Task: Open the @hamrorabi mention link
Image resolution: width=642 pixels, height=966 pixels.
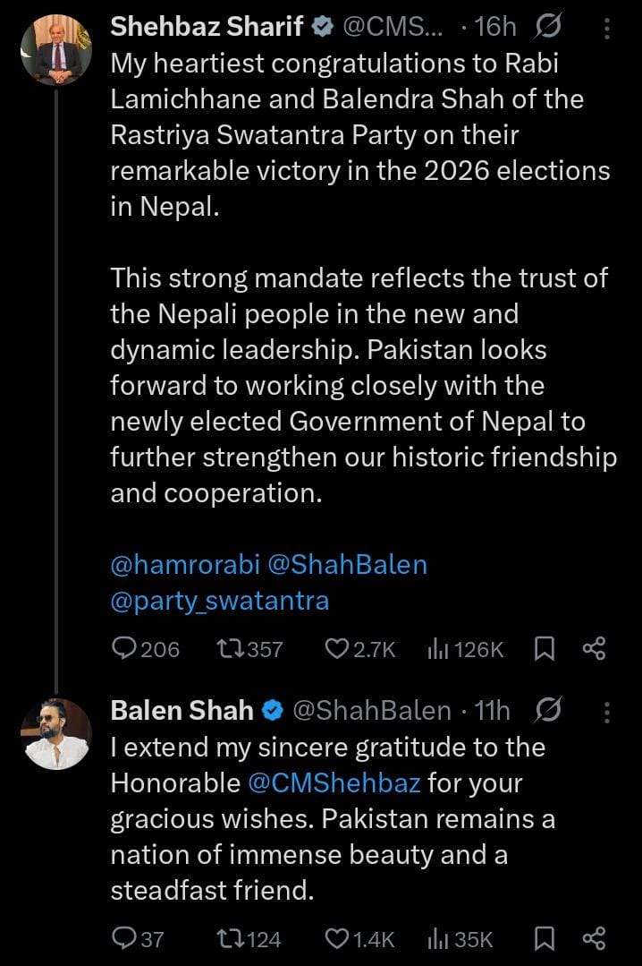Action: point(185,565)
